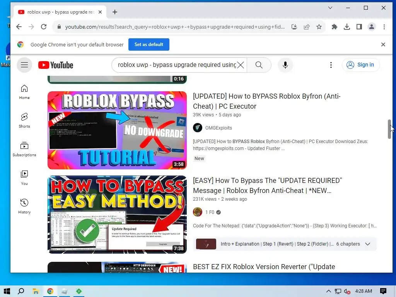The width and height of the screenshot is (396, 297).
Task: Open UPDATE REQUIRED bypass video title
Action: (x=268, y=186)
